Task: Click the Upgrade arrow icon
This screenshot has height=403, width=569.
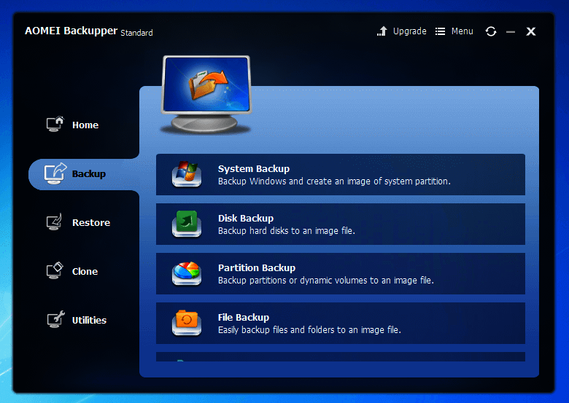Action: (x=382, y=31)
